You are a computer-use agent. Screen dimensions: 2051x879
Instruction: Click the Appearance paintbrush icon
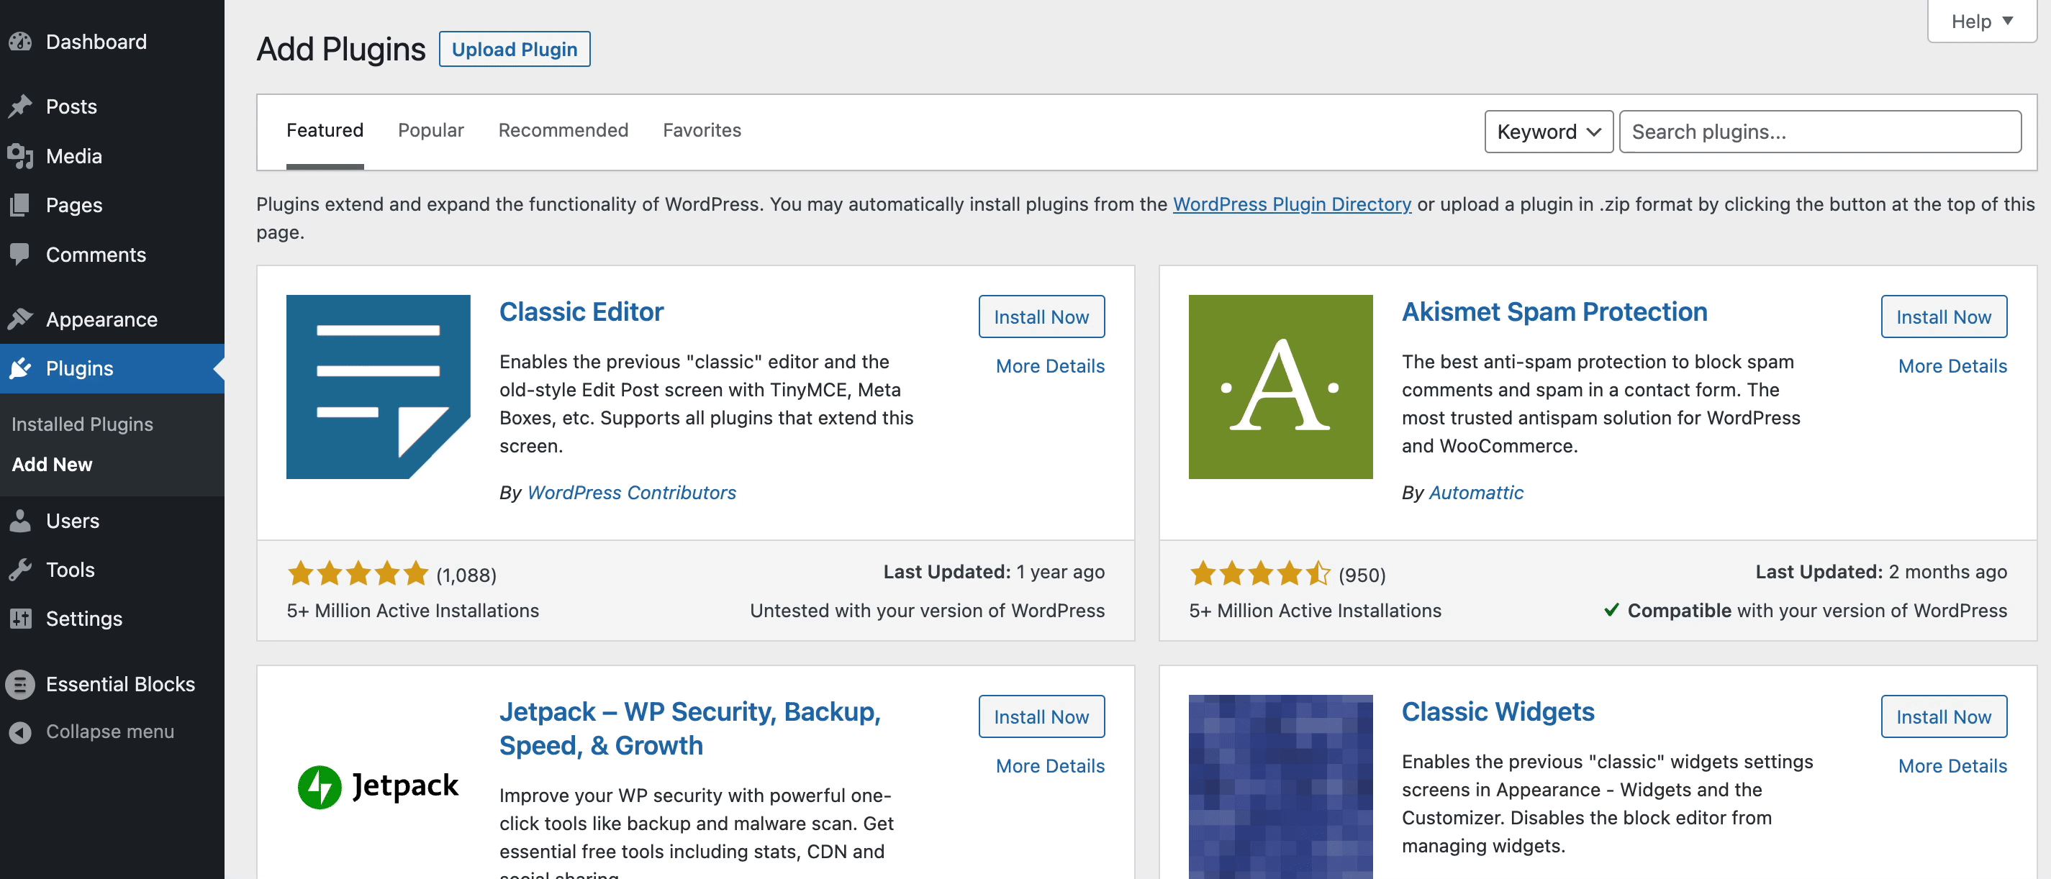(x=21, y=319)
